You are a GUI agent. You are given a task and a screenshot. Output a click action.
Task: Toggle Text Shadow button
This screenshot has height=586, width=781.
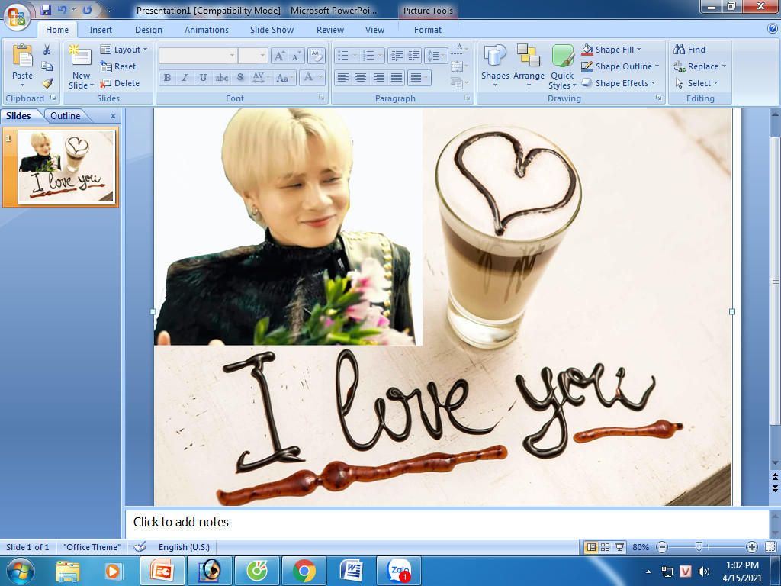point(240,78)
